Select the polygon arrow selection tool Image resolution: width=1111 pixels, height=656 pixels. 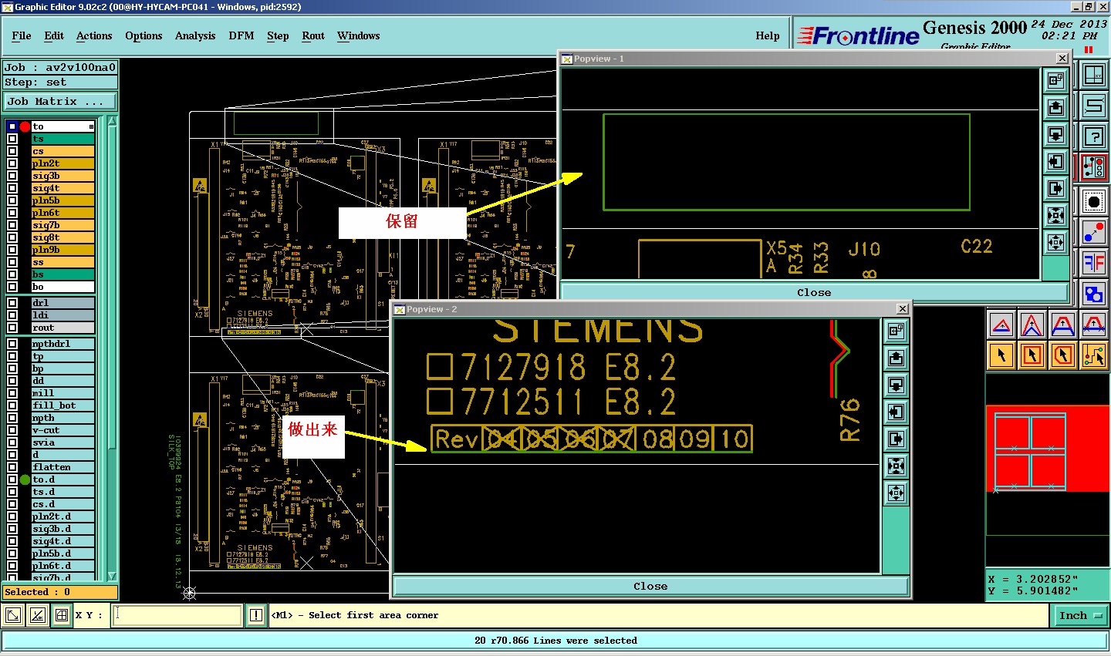coord(1063,355)
